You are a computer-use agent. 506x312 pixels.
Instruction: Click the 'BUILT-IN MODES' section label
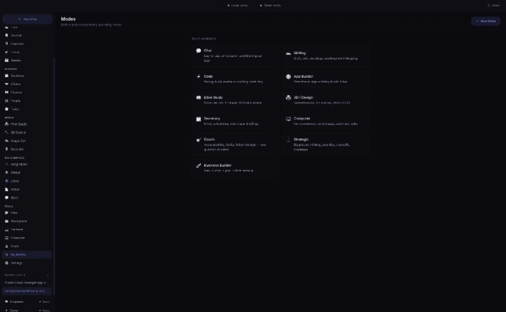tap(204, 39)
